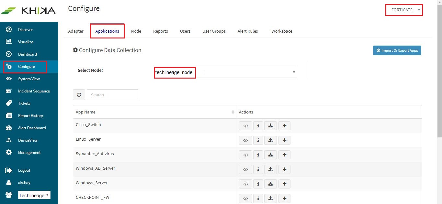Click the KHIKA logo

[28, 11]
